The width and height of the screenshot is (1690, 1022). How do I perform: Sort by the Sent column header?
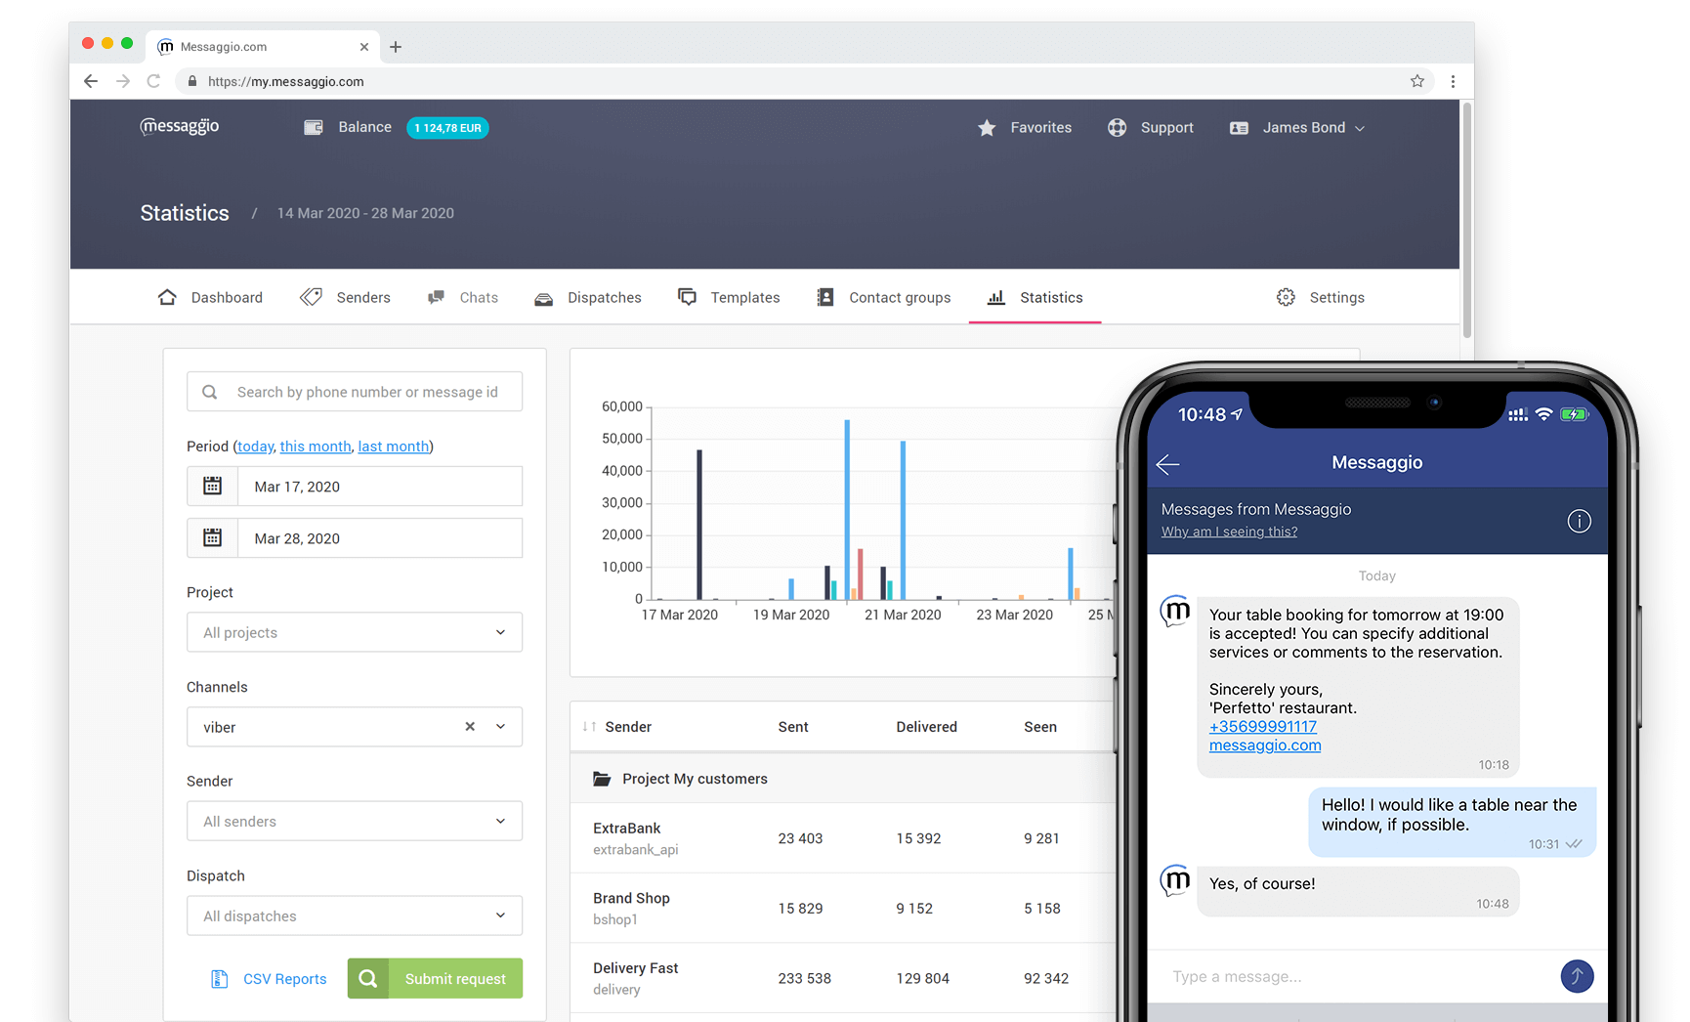pos(793,726)
